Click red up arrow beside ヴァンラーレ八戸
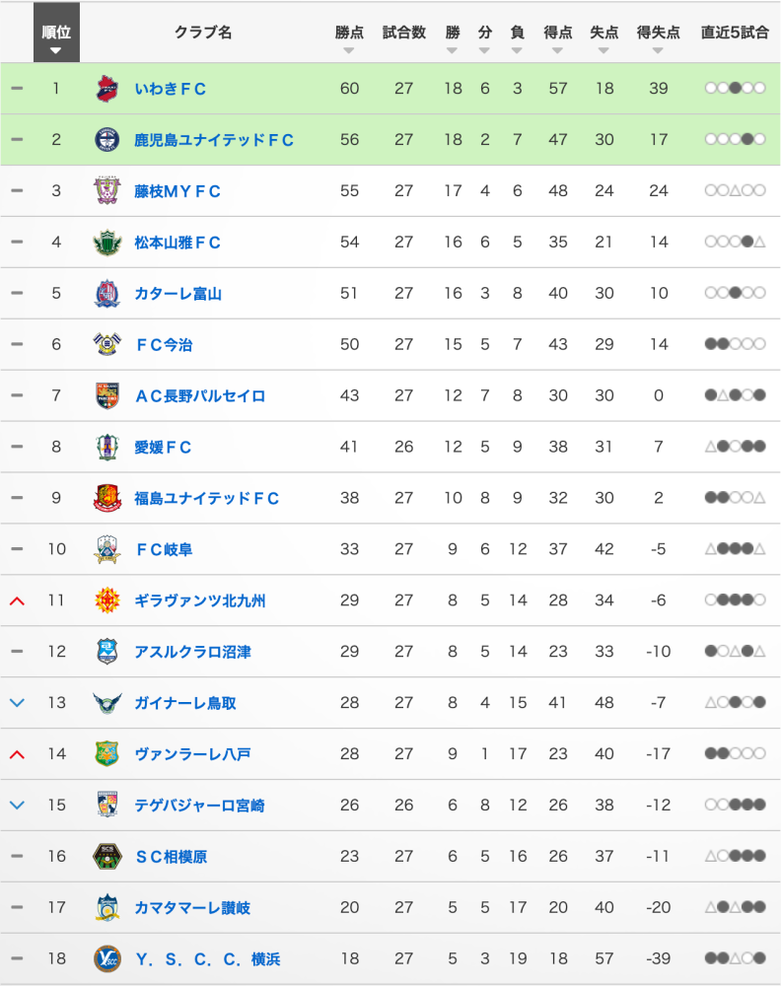 16,754
